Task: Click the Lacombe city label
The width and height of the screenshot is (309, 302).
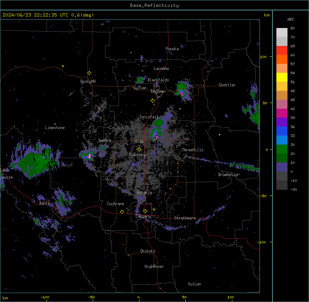Action: (161, 69)
